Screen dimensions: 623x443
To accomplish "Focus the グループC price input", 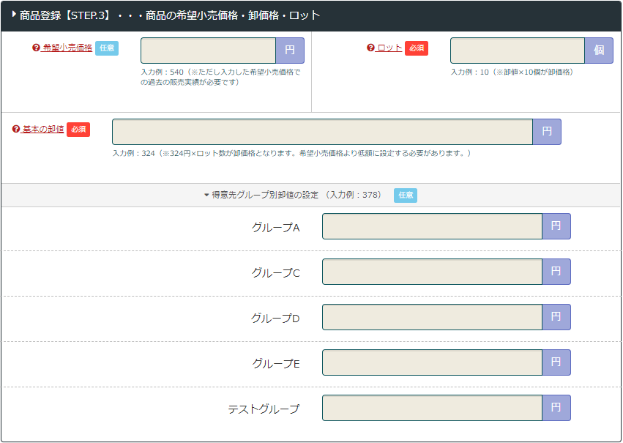I will (432, 272).
